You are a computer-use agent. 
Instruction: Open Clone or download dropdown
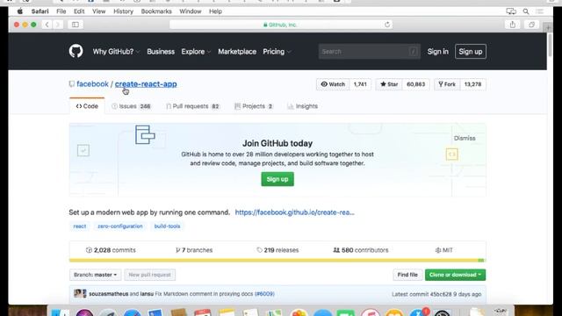pos(455,275)
